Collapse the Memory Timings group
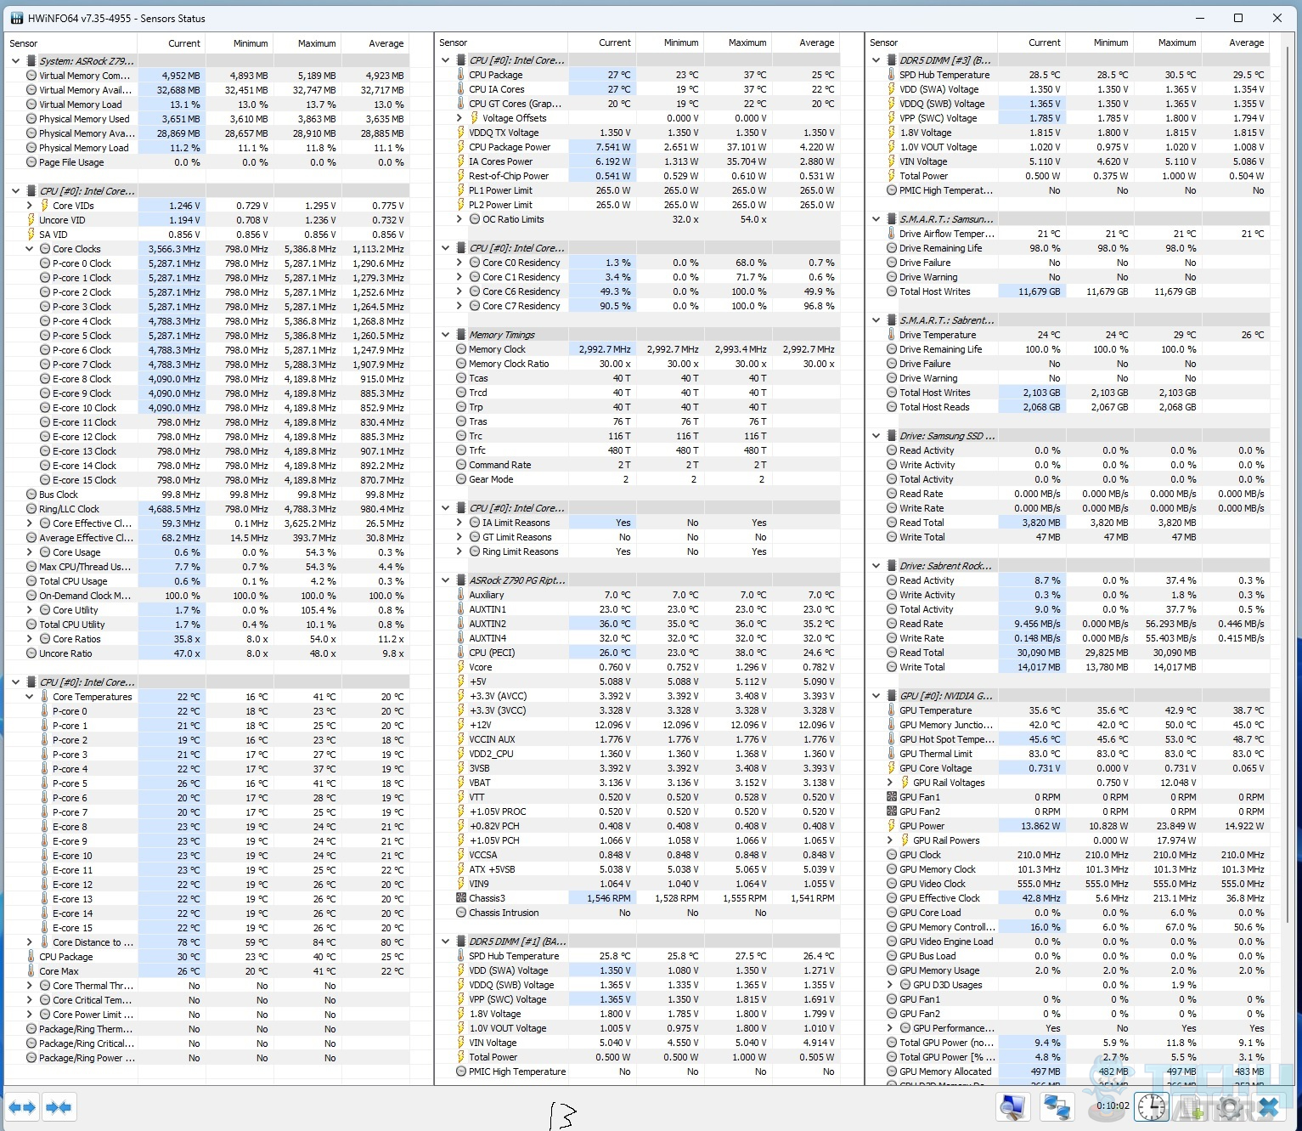Screen dimensions: 1302x1131 click(446, 335)
